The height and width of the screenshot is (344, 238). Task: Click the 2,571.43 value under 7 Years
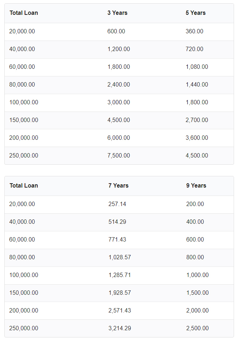pos(120,310)
